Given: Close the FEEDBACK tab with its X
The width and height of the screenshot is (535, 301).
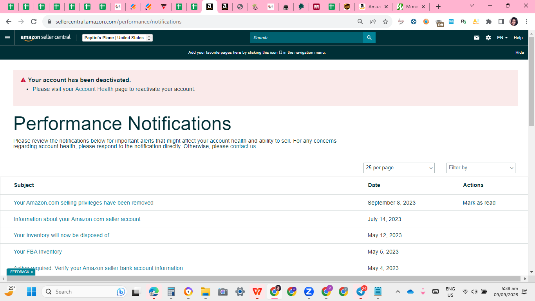Looking at the screenshot, I should click(32, 272).
